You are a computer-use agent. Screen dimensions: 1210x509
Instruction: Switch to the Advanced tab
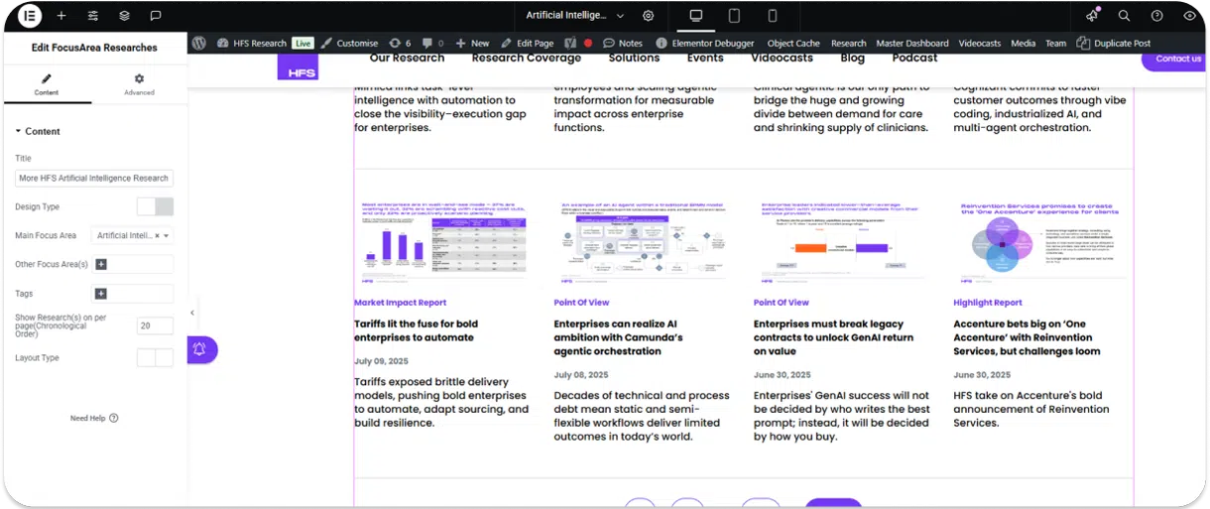tap(139, 84)
